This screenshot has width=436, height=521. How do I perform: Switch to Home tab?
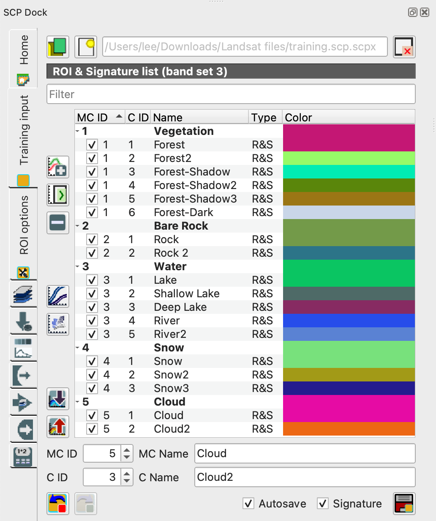[23, 58]
